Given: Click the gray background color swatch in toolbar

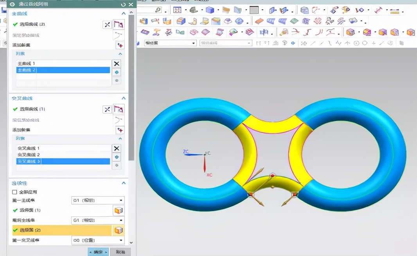Looking at the screenshot, I should (254, 10).
